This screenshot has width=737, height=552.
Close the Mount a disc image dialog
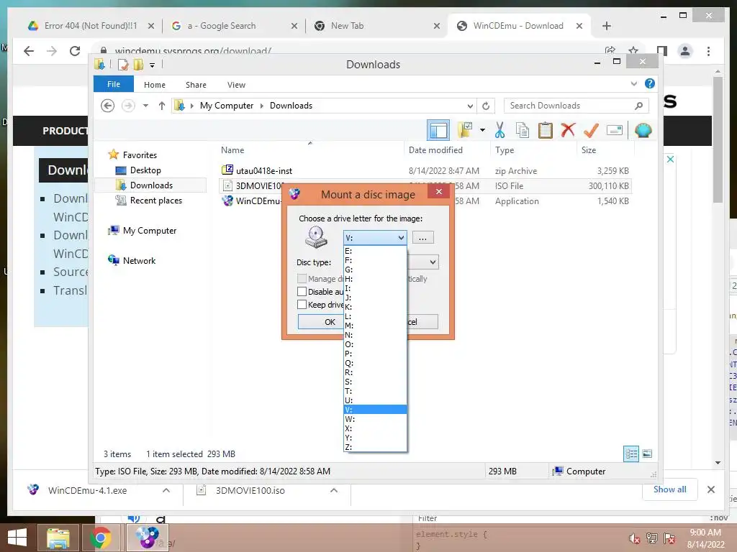(438, 191)
